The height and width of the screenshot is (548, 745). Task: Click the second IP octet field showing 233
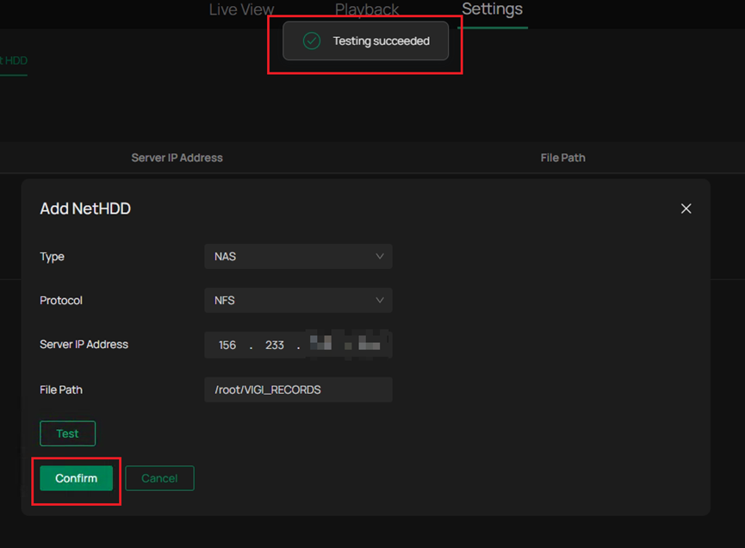(x=274, y=345)
